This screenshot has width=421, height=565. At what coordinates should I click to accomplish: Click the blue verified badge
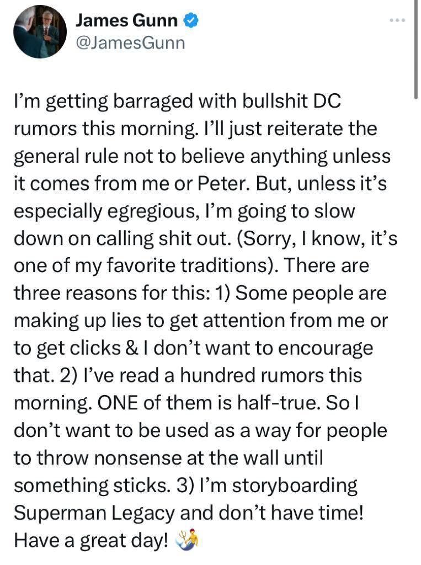click(190, 21)
